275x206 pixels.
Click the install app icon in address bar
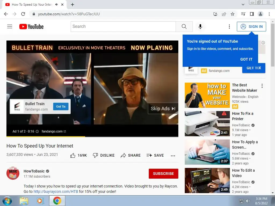pyautogui.click(x=215, y=14)
